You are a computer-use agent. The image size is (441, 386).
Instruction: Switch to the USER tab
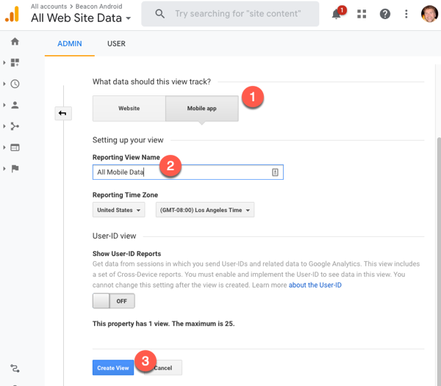[x=116, y=44]
